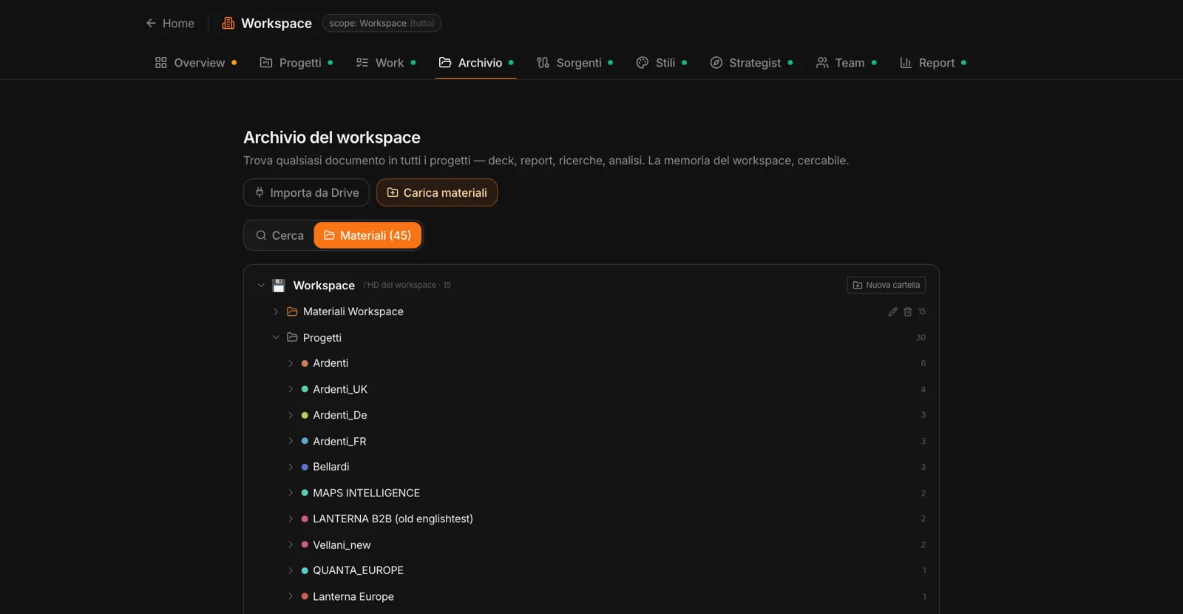Click the Workspace building icon in header

tap(228, 23)
